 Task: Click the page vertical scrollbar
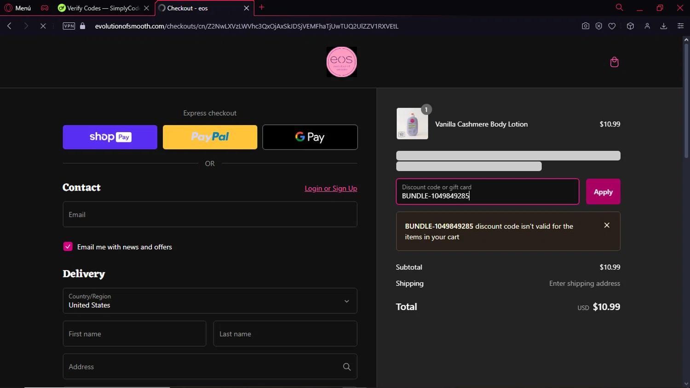point(686,101)
